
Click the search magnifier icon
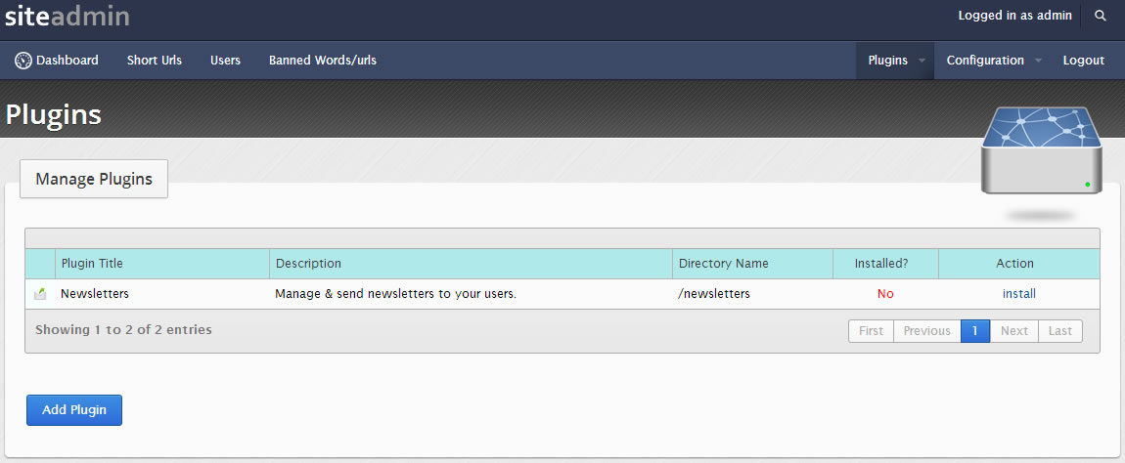click(1101, 16)
